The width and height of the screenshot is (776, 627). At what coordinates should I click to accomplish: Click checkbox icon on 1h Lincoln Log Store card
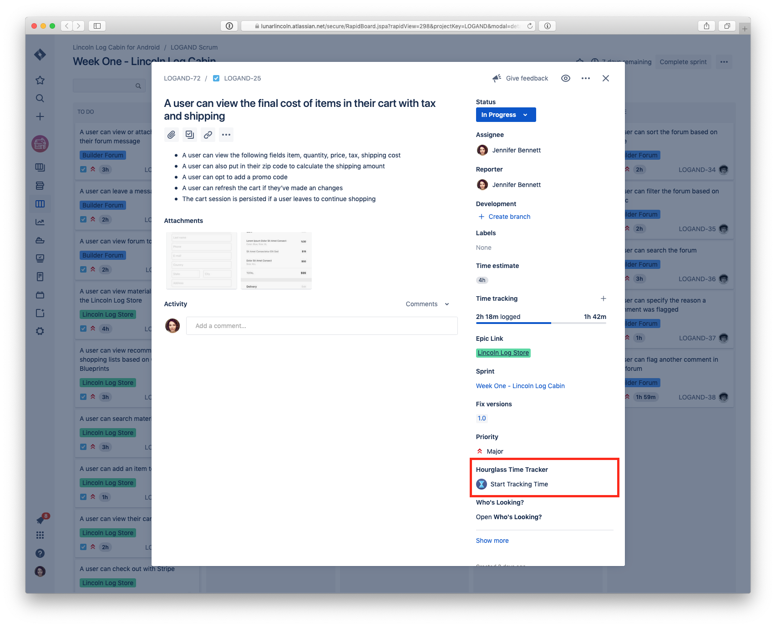[83, 497]
